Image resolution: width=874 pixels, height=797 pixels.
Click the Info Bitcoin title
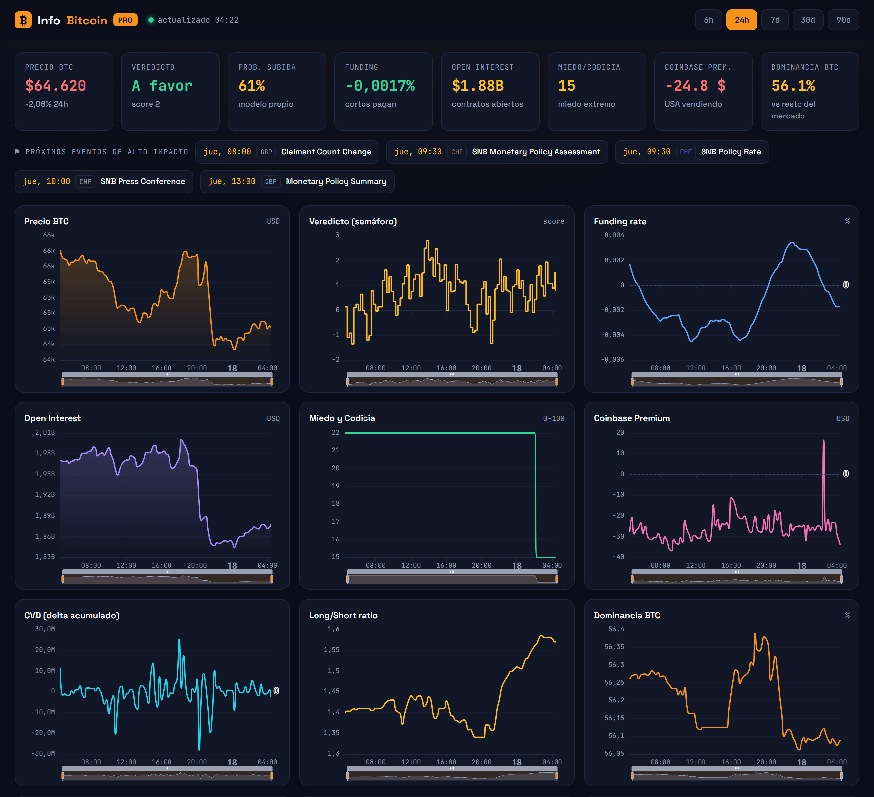[72, 21]
